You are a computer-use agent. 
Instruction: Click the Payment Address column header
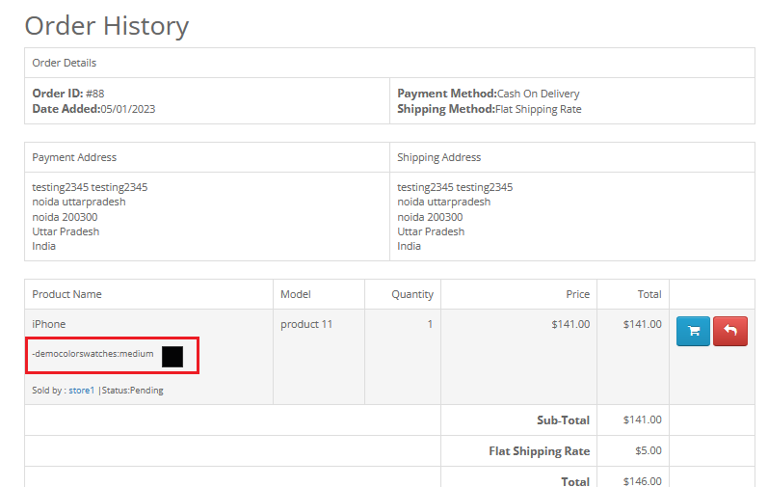(x=74, y=157)
